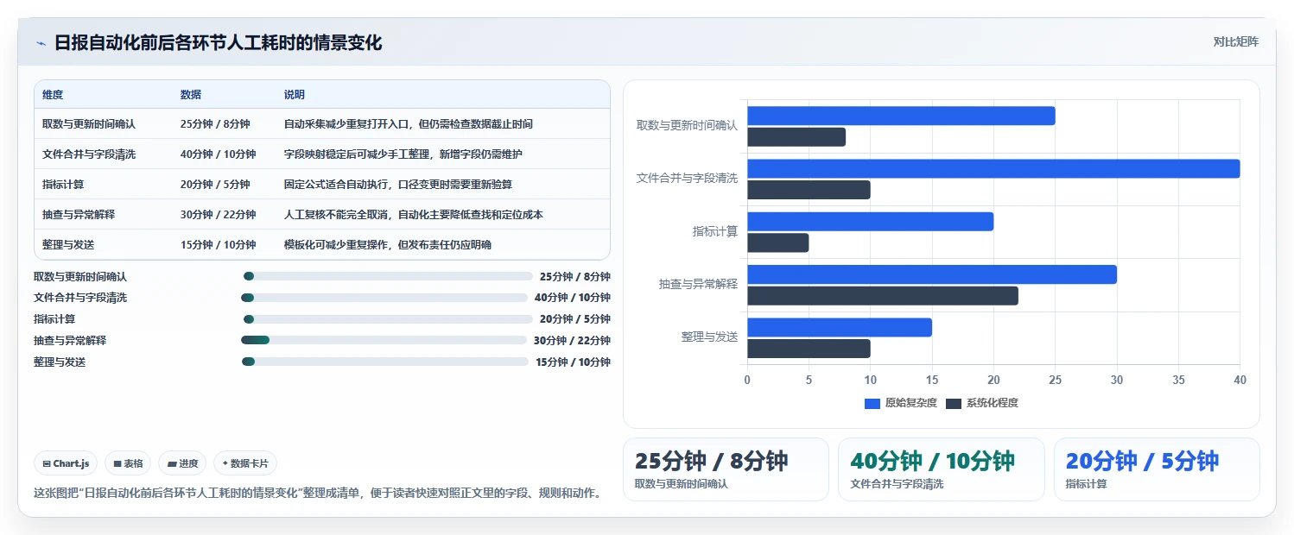The height and width of the screenshot is (535, 1294).
Task: Click dark bar for 文件合并与字段清洗 in chart
Action: coord(809,190)
